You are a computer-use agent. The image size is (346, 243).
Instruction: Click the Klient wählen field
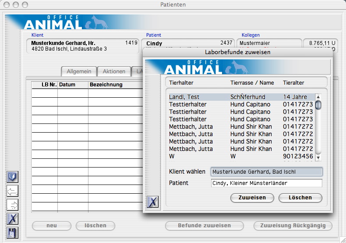coord(266,172)
